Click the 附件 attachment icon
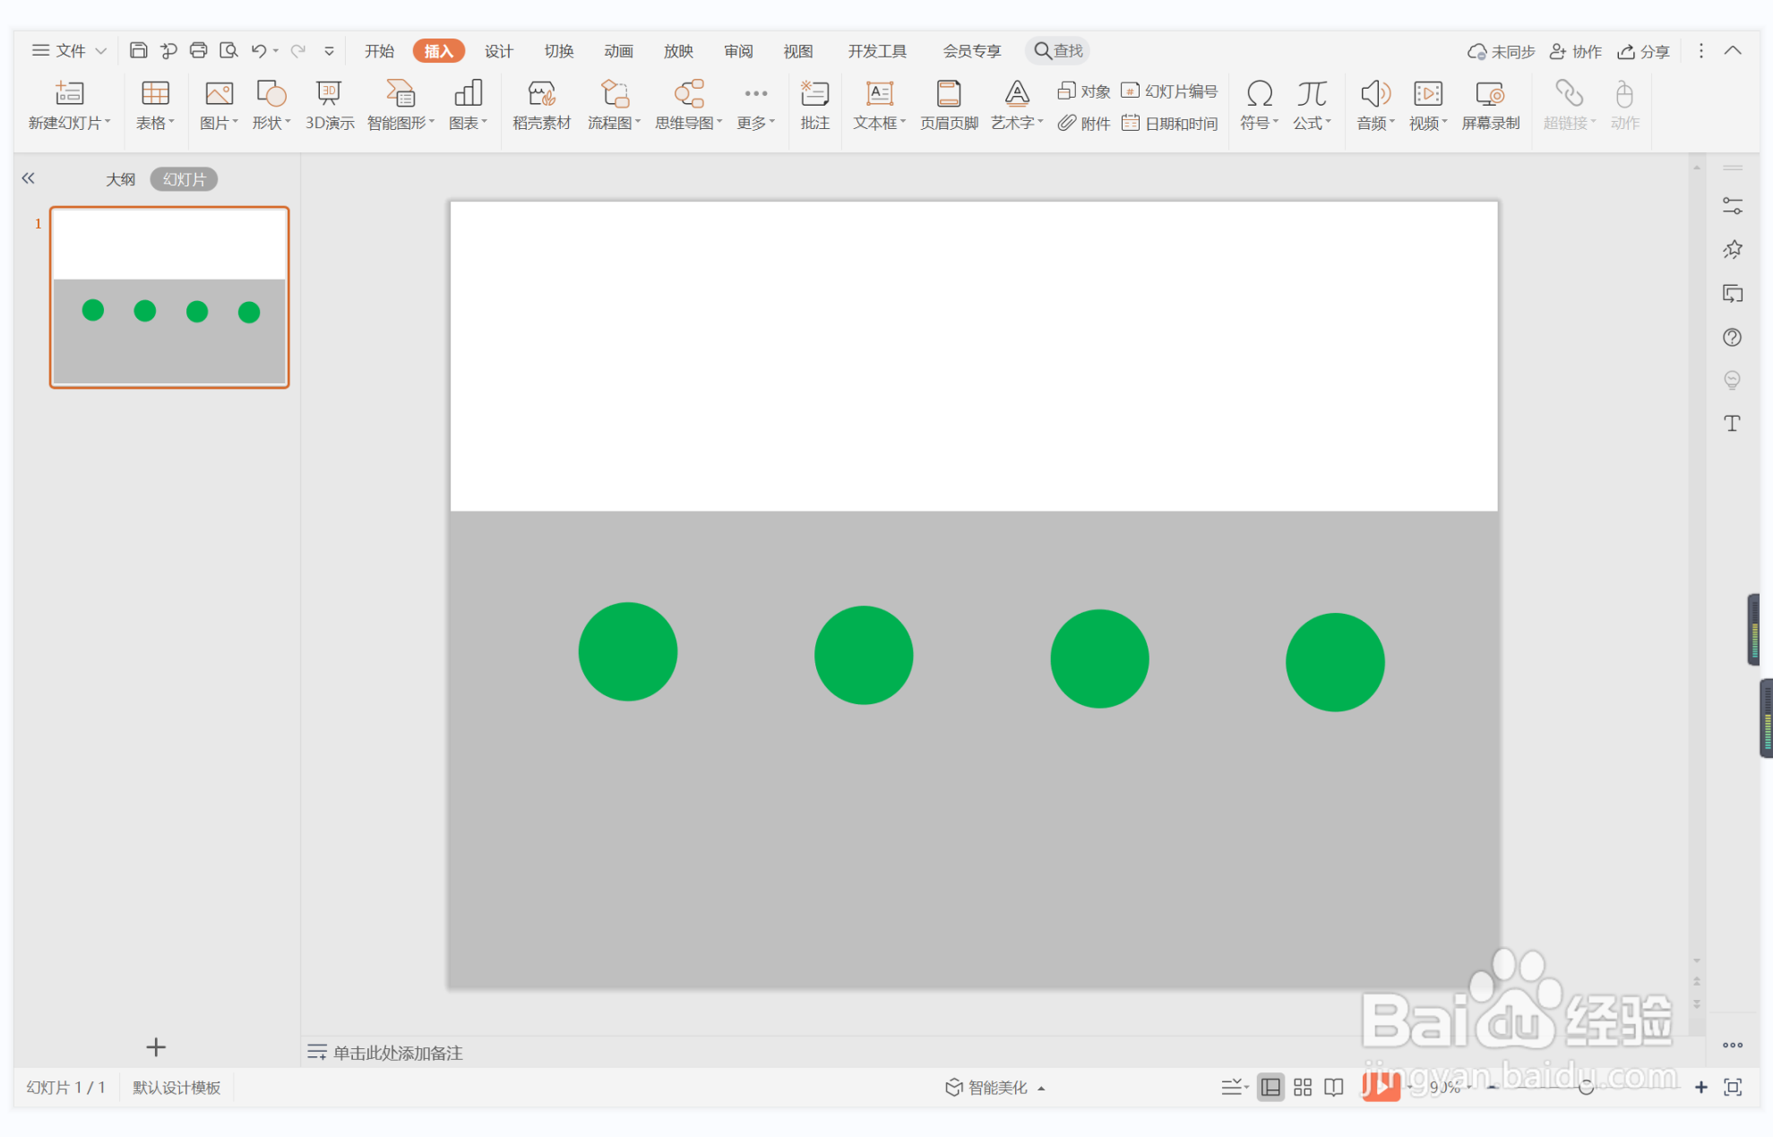Screen dimensions: 1773x1137 pyautogui.click(x=1084, y=124)
